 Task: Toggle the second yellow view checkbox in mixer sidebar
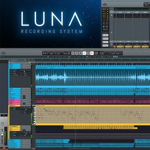tap(108, 12)
